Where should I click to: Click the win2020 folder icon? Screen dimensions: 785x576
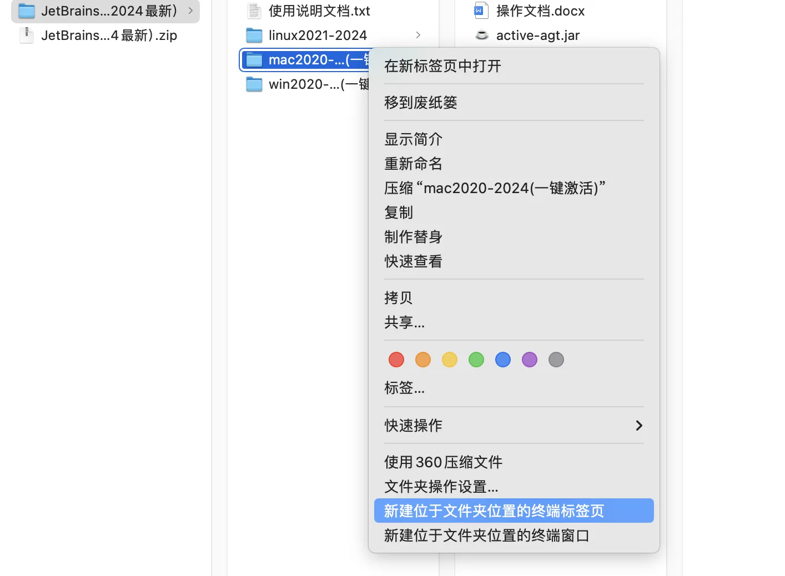coord(254,84)
